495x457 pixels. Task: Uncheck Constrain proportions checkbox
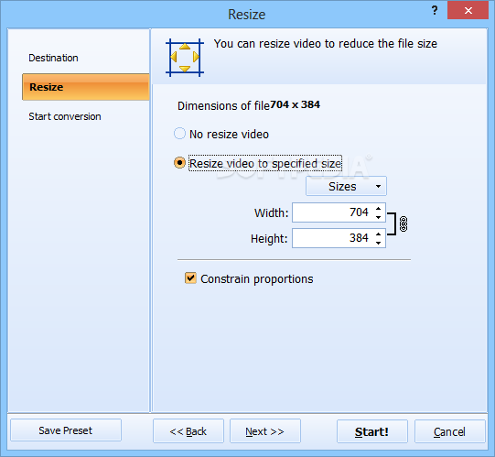pyautogui.click(x=190, y=278)
